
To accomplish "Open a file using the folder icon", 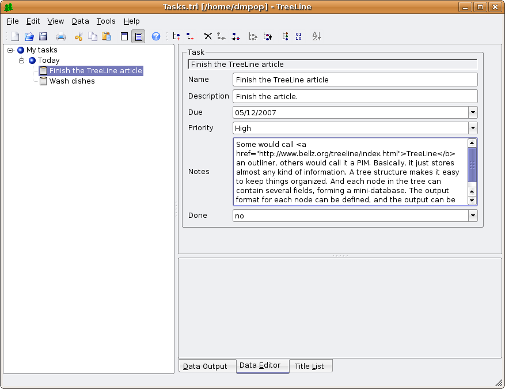I will coord(29,36).
